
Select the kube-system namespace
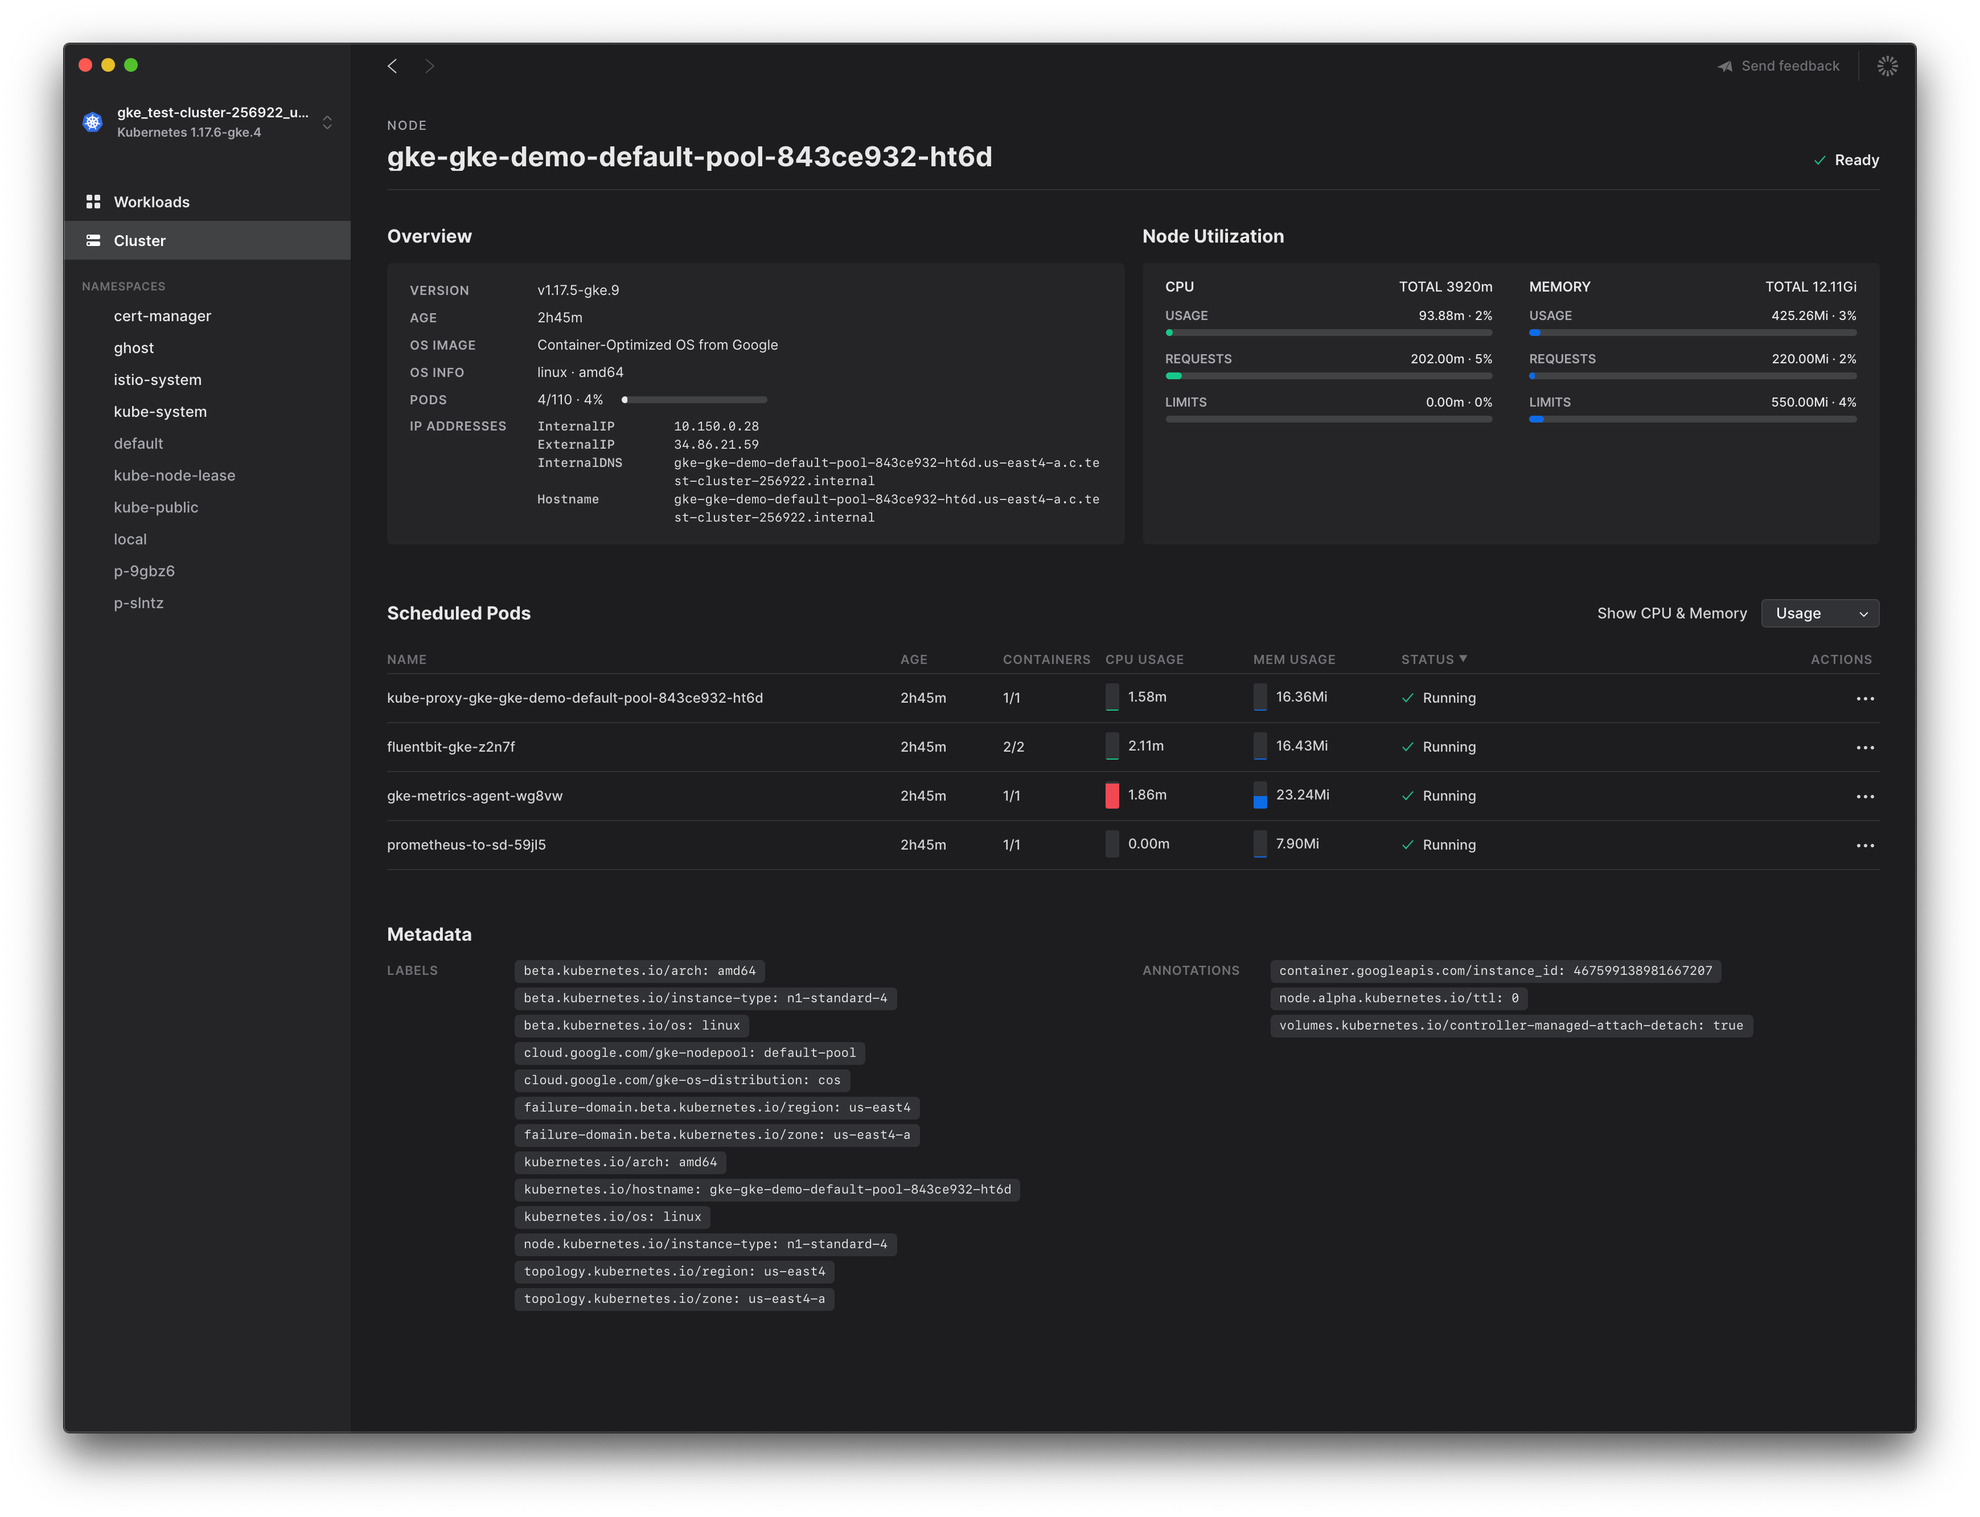coord(160,412)
